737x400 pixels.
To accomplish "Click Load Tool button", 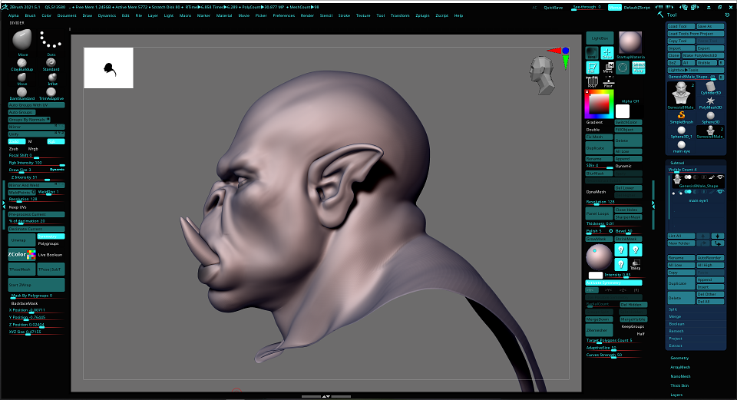I will pyautogui.click(x=681, y=26).
